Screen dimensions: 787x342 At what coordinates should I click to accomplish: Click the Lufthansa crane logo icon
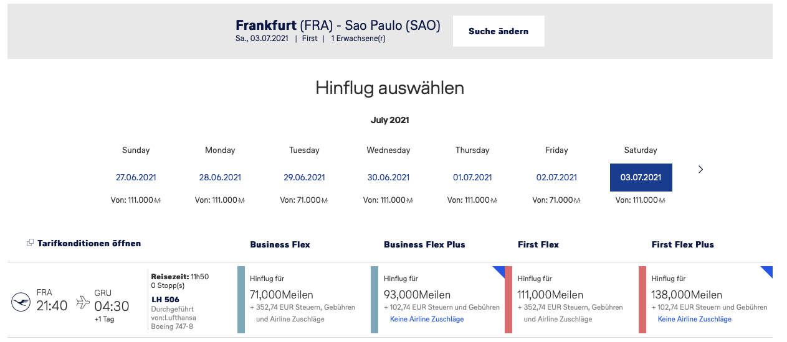(x=21, y=303)
